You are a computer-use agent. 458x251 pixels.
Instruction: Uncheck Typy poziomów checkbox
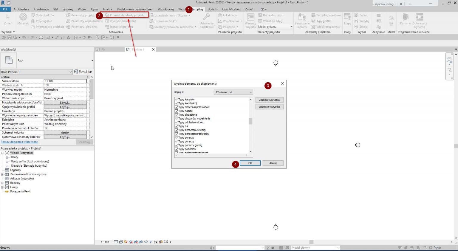[x=177, y=149]
